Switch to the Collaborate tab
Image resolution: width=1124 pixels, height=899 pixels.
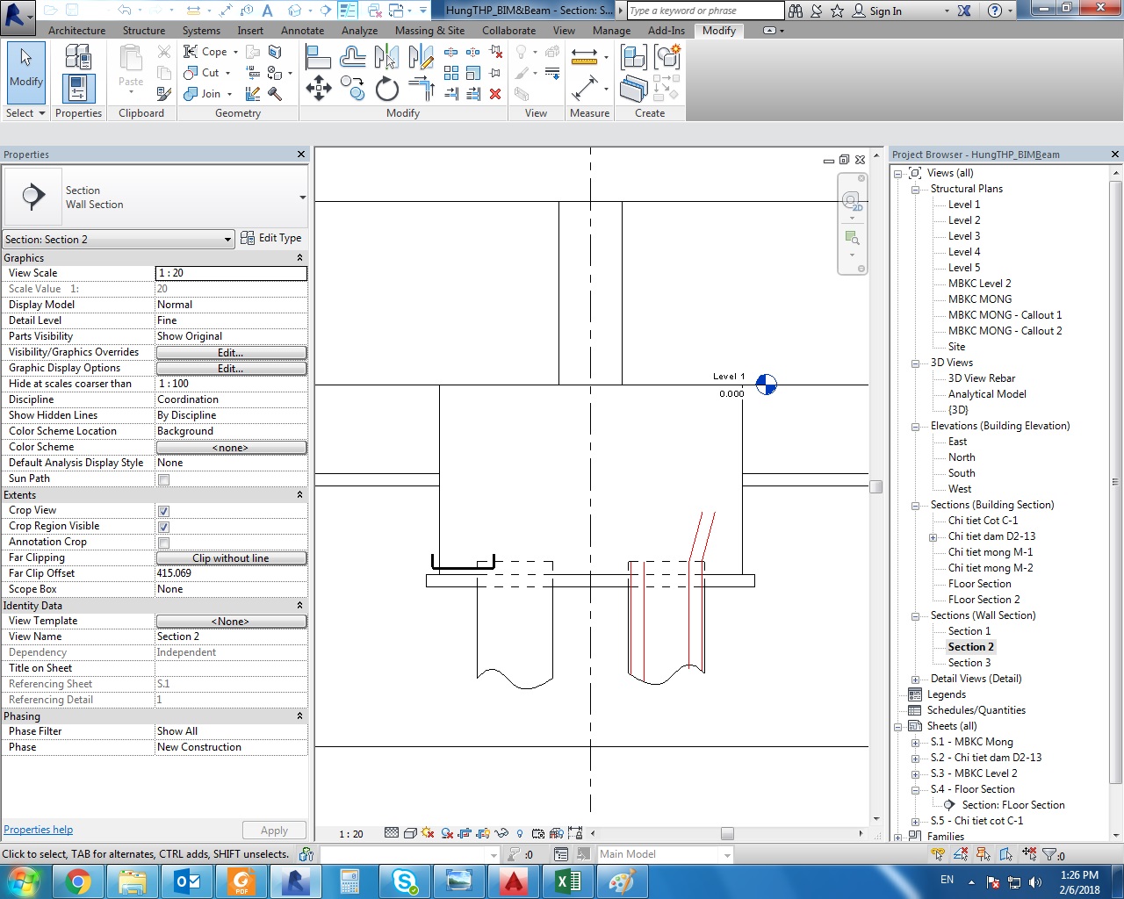tap(508, 30)
